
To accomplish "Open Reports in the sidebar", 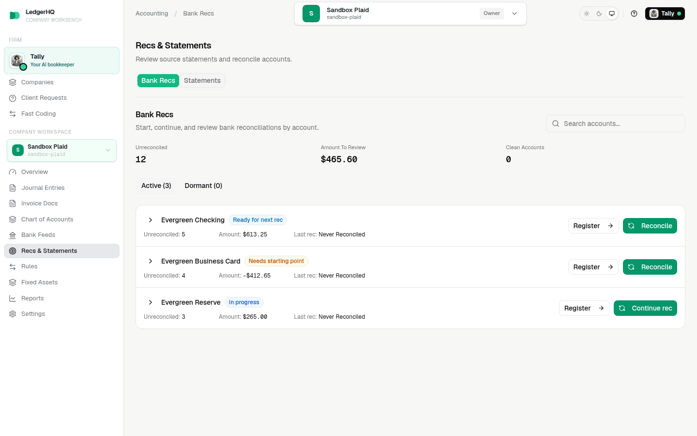I will point(61,298).
